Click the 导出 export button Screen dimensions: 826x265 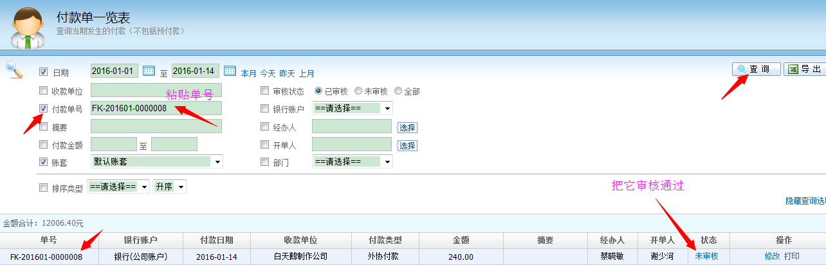pyautogui.click(x=805, y=69)
